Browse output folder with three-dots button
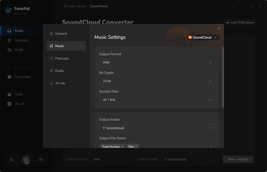The height and width of the screenshot is (172, 267). click(x=210, y=128)
